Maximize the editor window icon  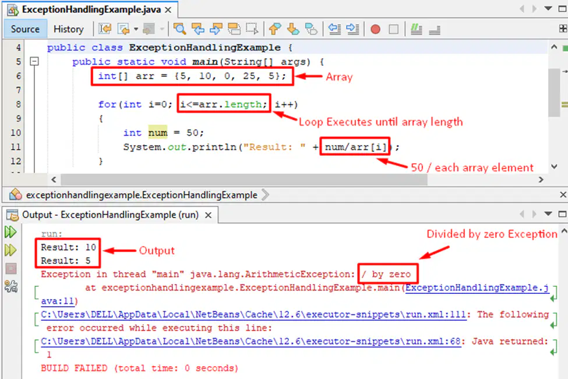pyautogui.click(x=563, y=9)
